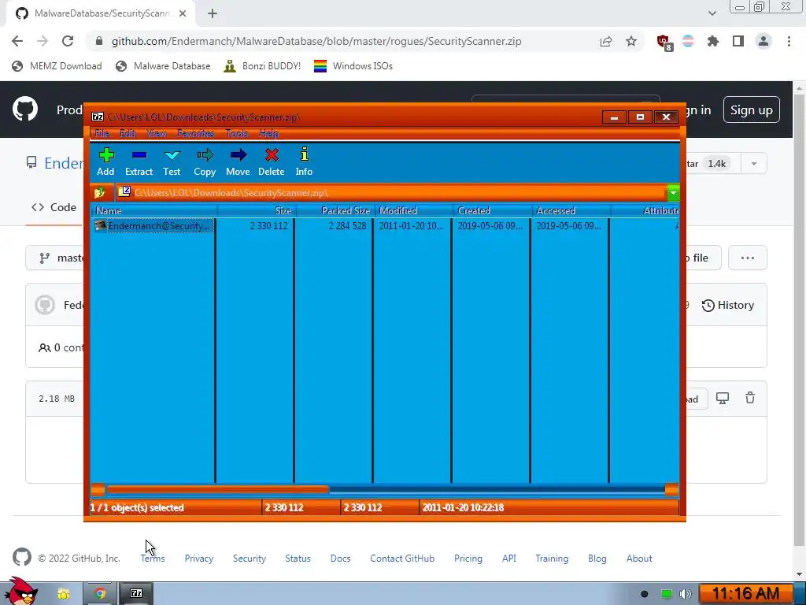The width and height of the screenshot is (806, 605).
Task: Open the 7-Zip File menu
Action: [102, 133]
